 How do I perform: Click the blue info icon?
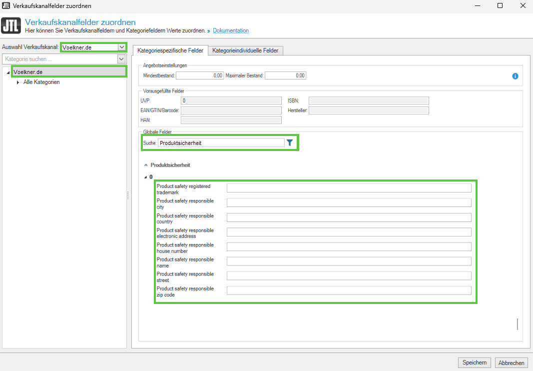pos(515,76)
